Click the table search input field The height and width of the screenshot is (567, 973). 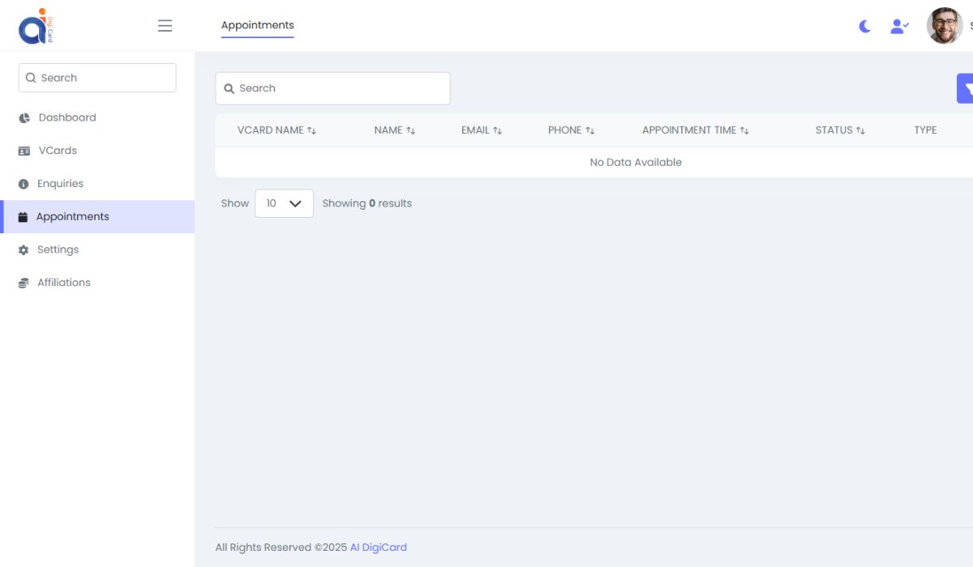click(332, 87)
